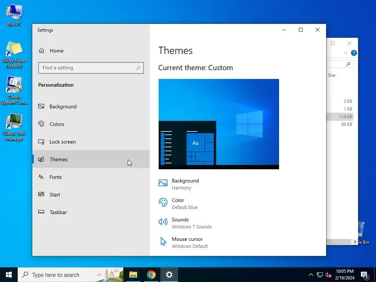Launch Google Chrome from the taskbar
The width and height of the screenshot is (376, 282).
coord(151,275)
